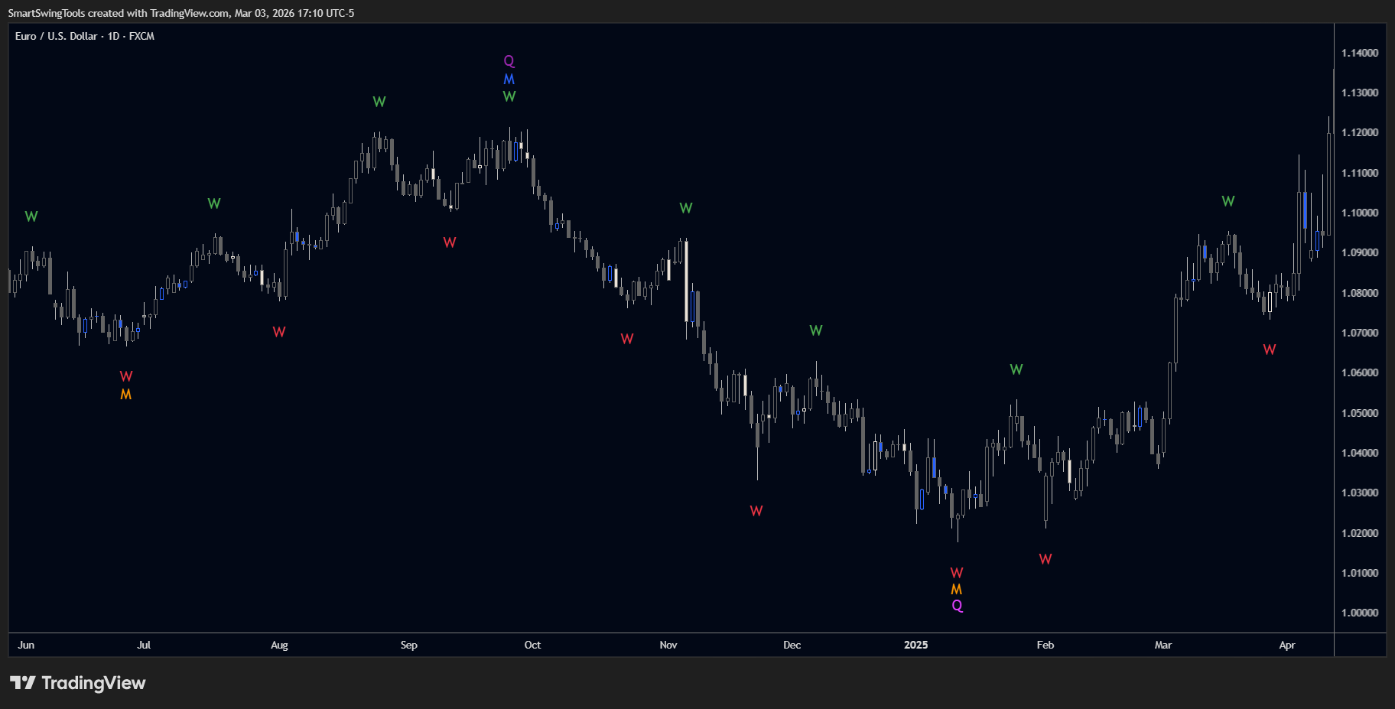Viewport: 1395px width, 709px height.
Task: Click the red W below the February low
Action: coord(1045,559)
